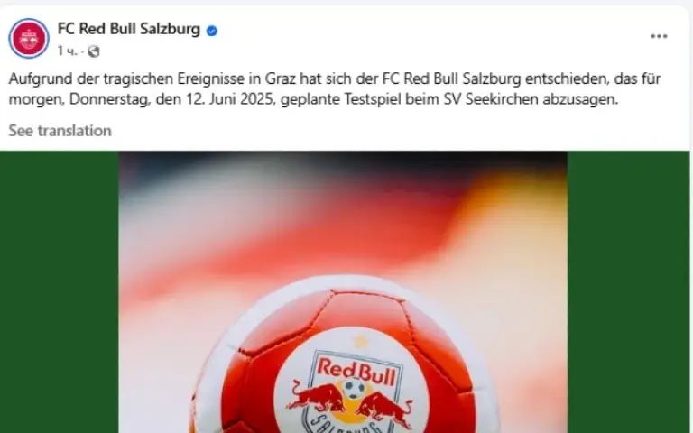This screenshot has height=433, width=693.
Task: Click 'Aufgrund' at the start of the post
Action: (41, 79)
